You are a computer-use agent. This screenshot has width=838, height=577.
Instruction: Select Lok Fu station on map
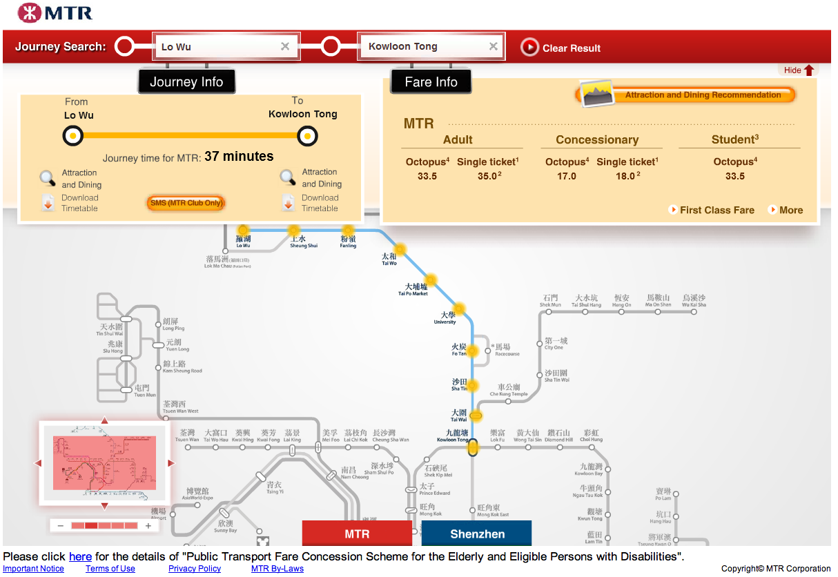coord(498,447)
